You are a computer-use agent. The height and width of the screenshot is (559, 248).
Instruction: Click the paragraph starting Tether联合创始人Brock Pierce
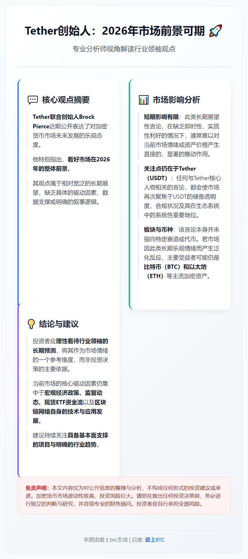(70, 131)
